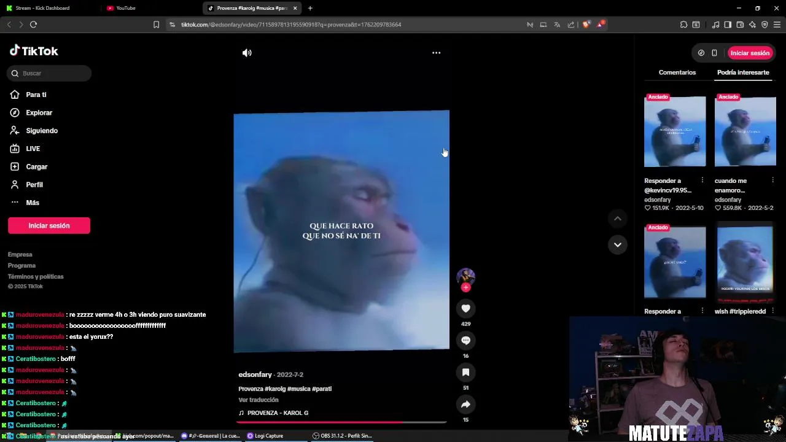
Task: Open the Leo AI sparkle icon
Action: coord(752,25)
